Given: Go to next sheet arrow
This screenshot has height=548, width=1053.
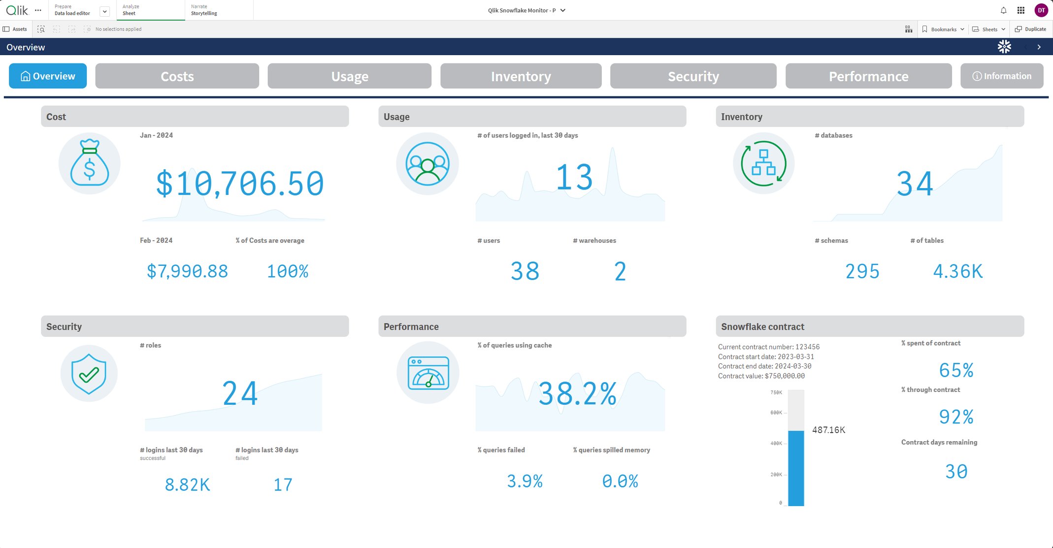Looking at the screenshot, I should point(1039,47).
